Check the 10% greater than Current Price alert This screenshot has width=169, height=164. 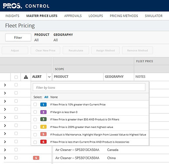pyautogui.click(x=35, y=104)
